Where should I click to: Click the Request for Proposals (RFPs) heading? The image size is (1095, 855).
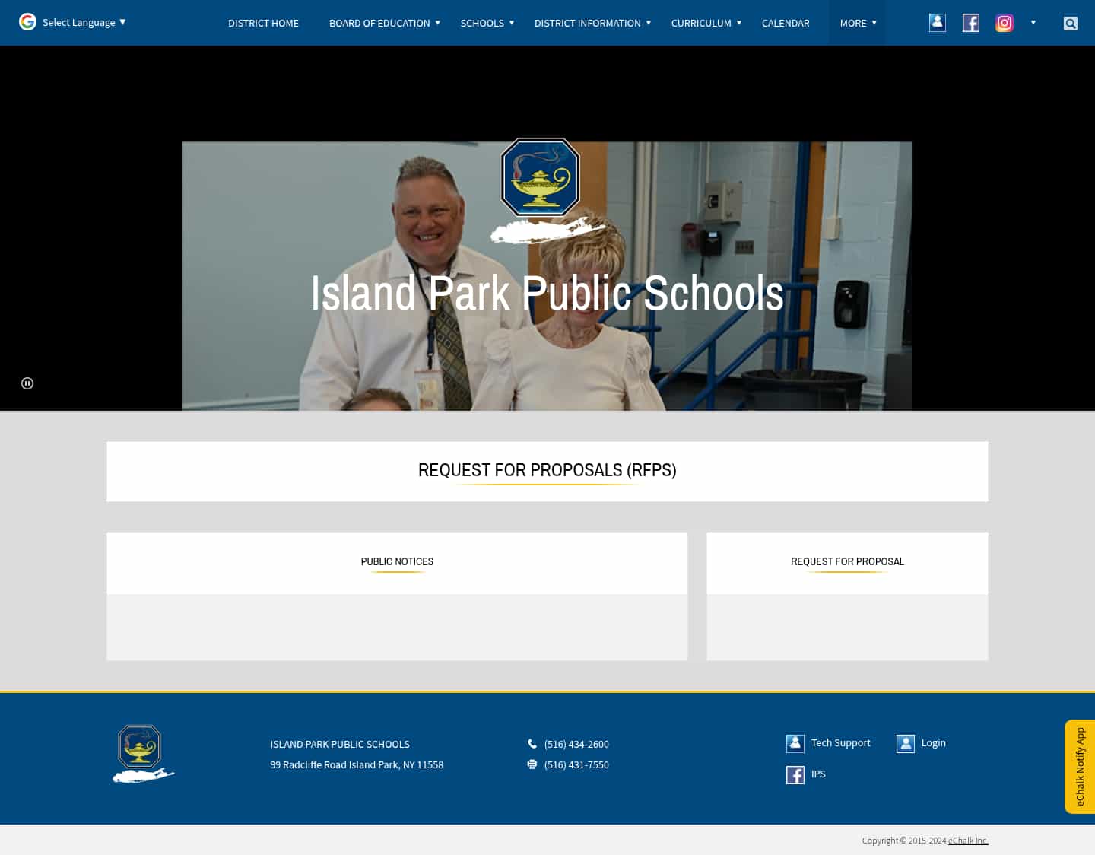click(547, 470)
